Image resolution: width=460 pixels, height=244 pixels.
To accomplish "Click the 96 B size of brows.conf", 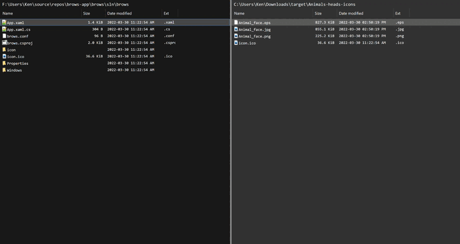I will [x=98, y=36].
